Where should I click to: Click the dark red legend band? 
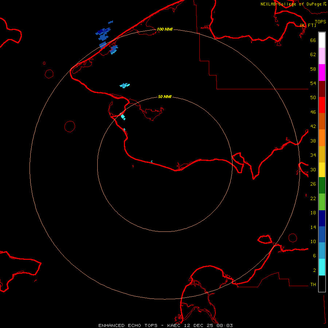[322, 89]
